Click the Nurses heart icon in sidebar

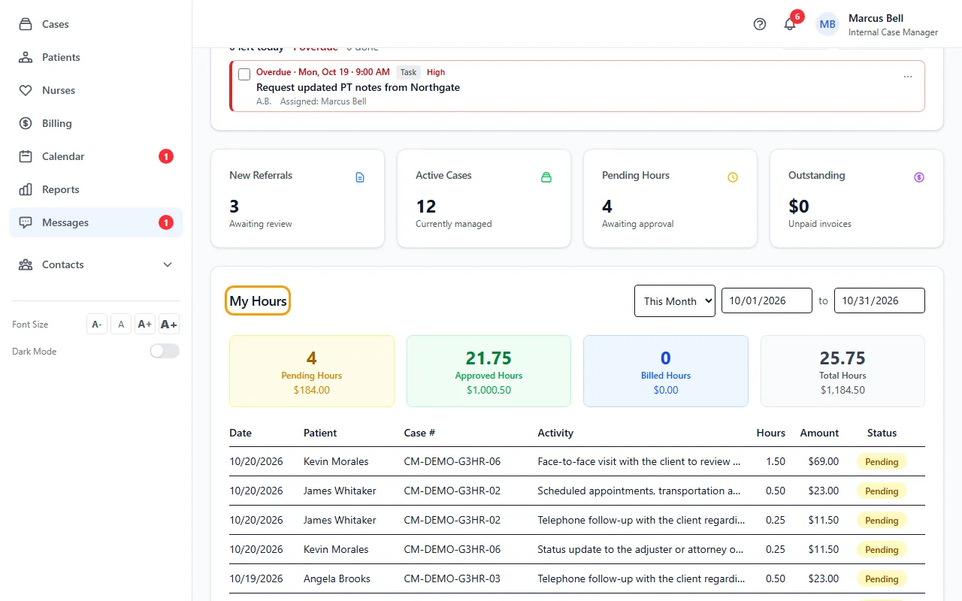coord(26,90)
